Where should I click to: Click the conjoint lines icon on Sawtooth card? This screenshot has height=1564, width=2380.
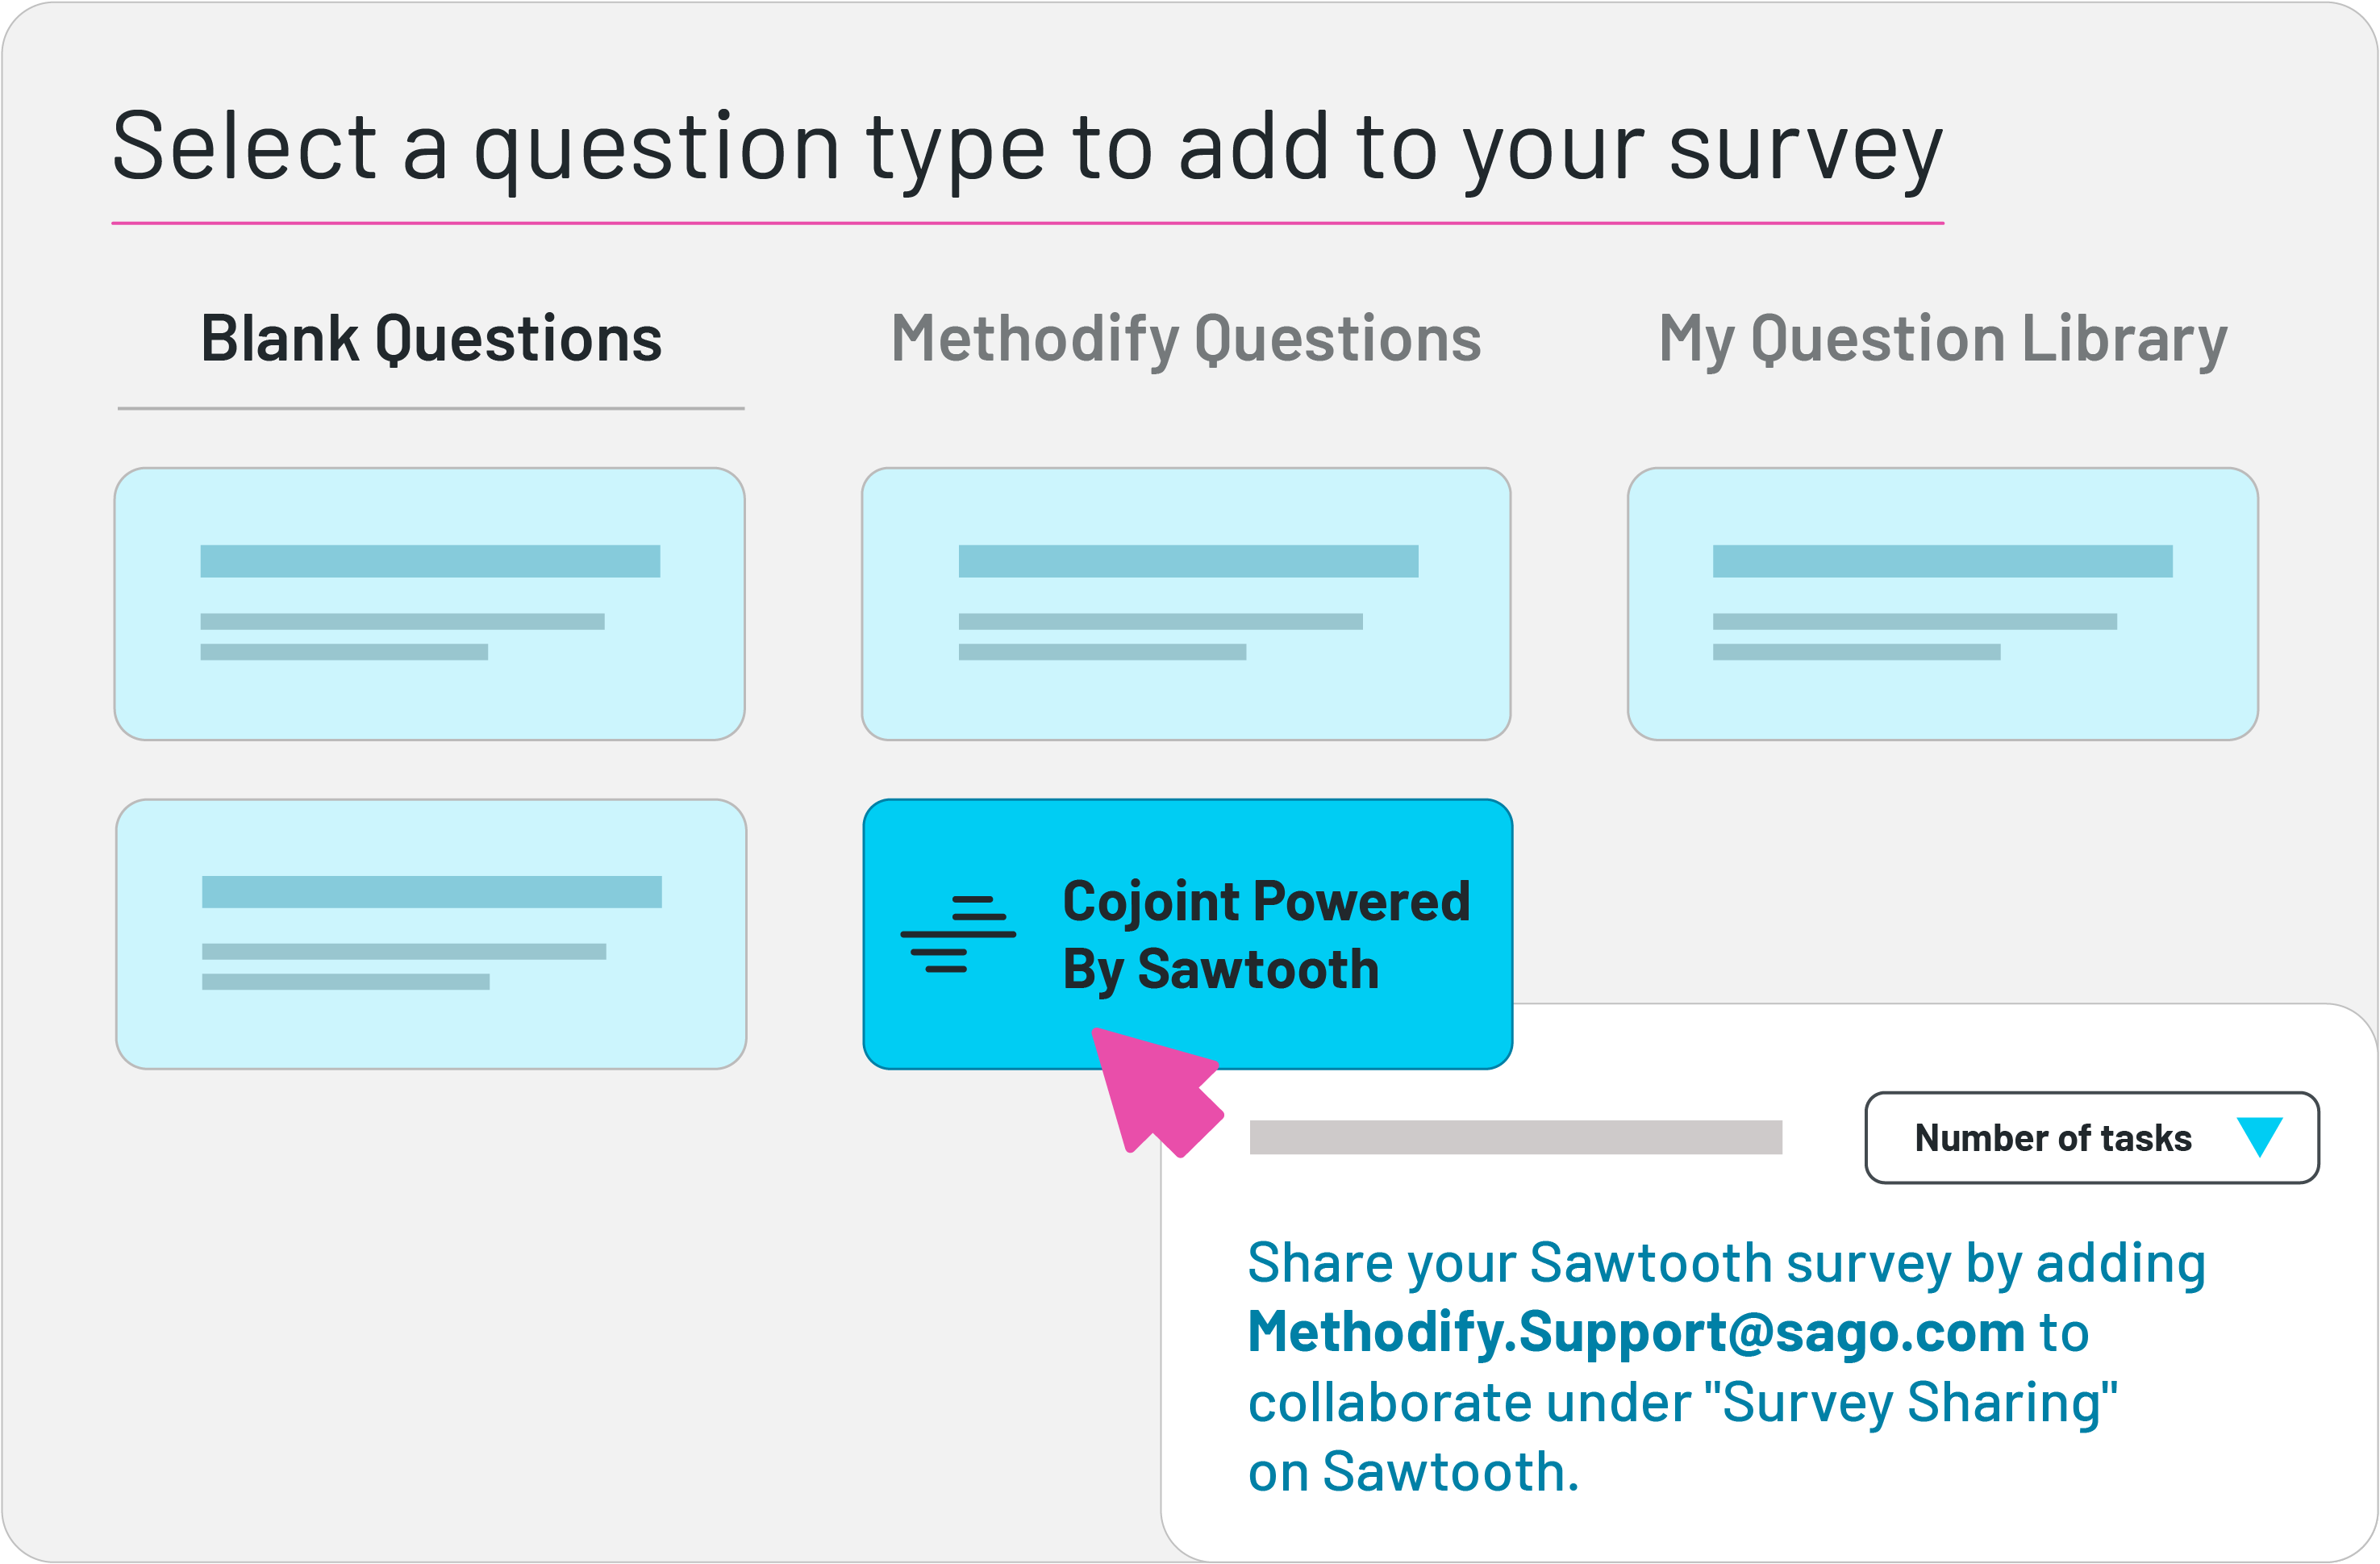(x=957, y=934)
